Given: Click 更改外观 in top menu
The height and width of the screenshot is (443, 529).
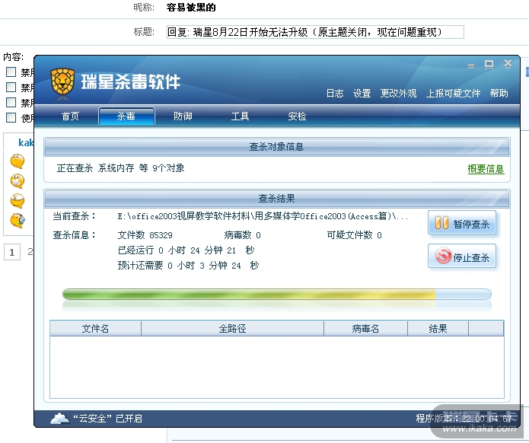Looking at the screenshot, I should 398,94.
